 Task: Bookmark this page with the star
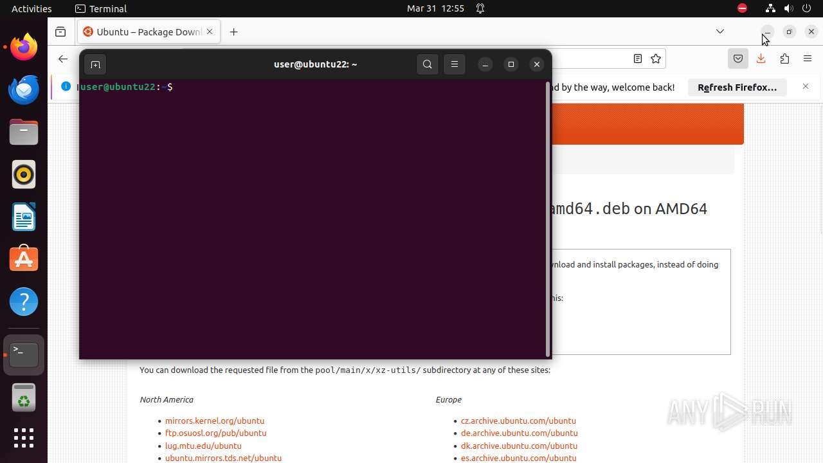tap(656, 59)
